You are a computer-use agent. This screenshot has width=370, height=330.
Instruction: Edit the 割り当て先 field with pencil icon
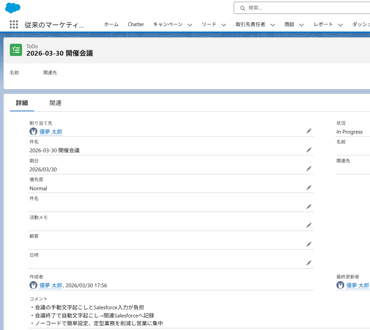309,131
